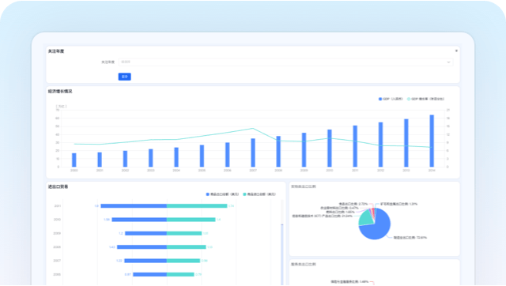This screenshot has width=506, height=286.
Task: Click the 2007 teal import bar
Action: [183, 261]
